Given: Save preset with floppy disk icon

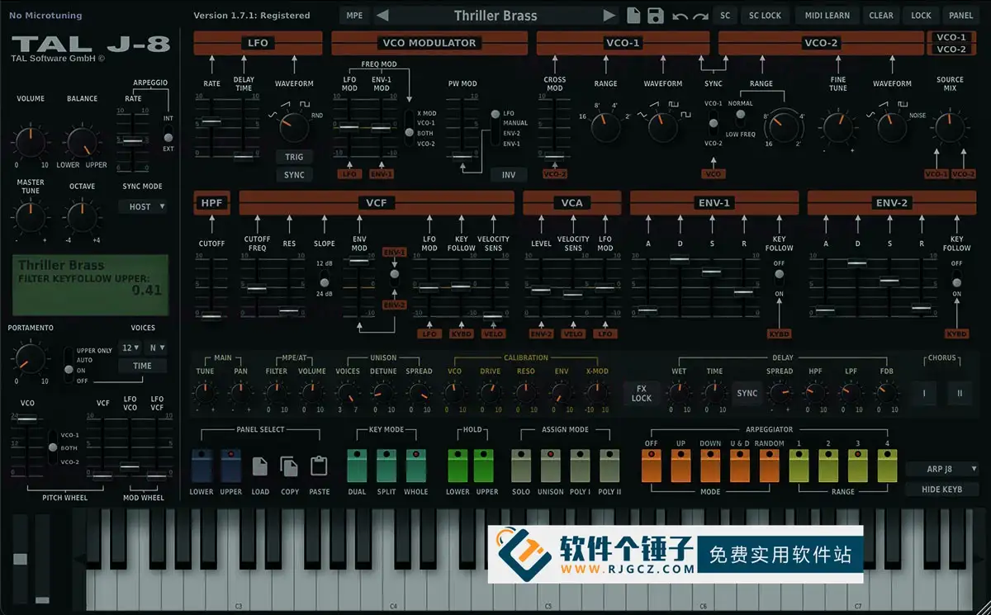Looking at the screenshot, I should [656, 15].
